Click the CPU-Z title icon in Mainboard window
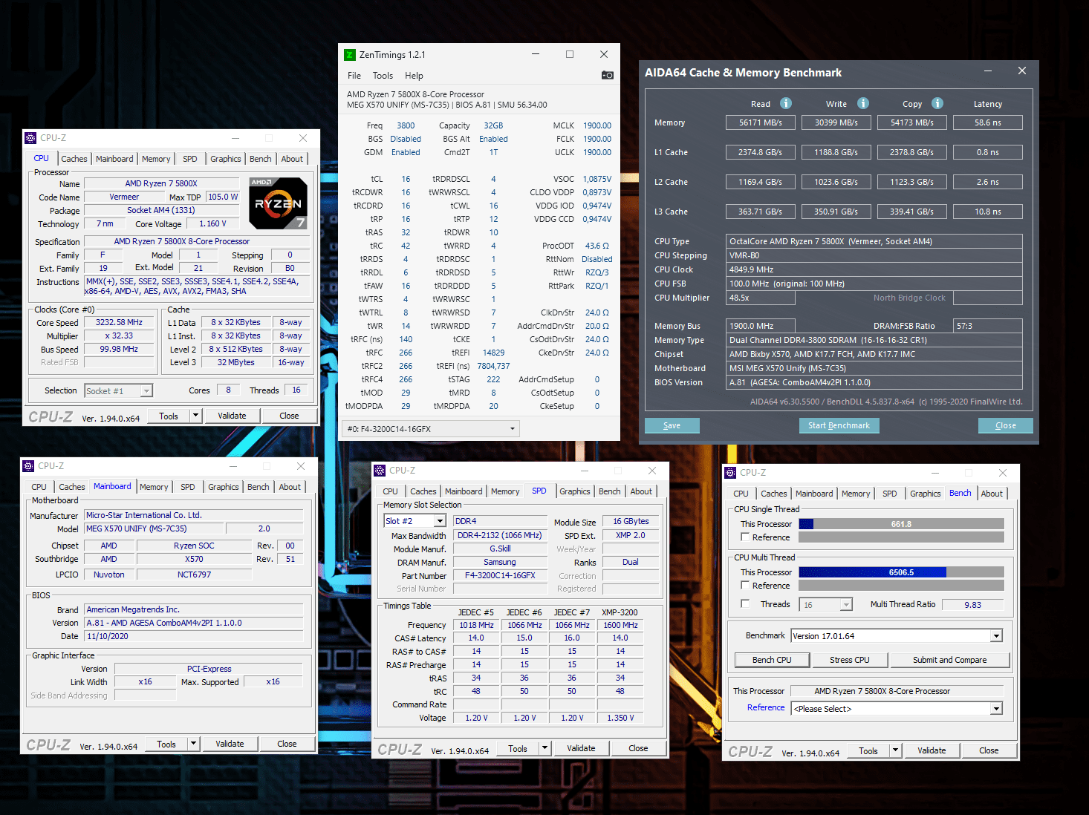The height and width of the screenshot is (815, 1089). [28, 466]
